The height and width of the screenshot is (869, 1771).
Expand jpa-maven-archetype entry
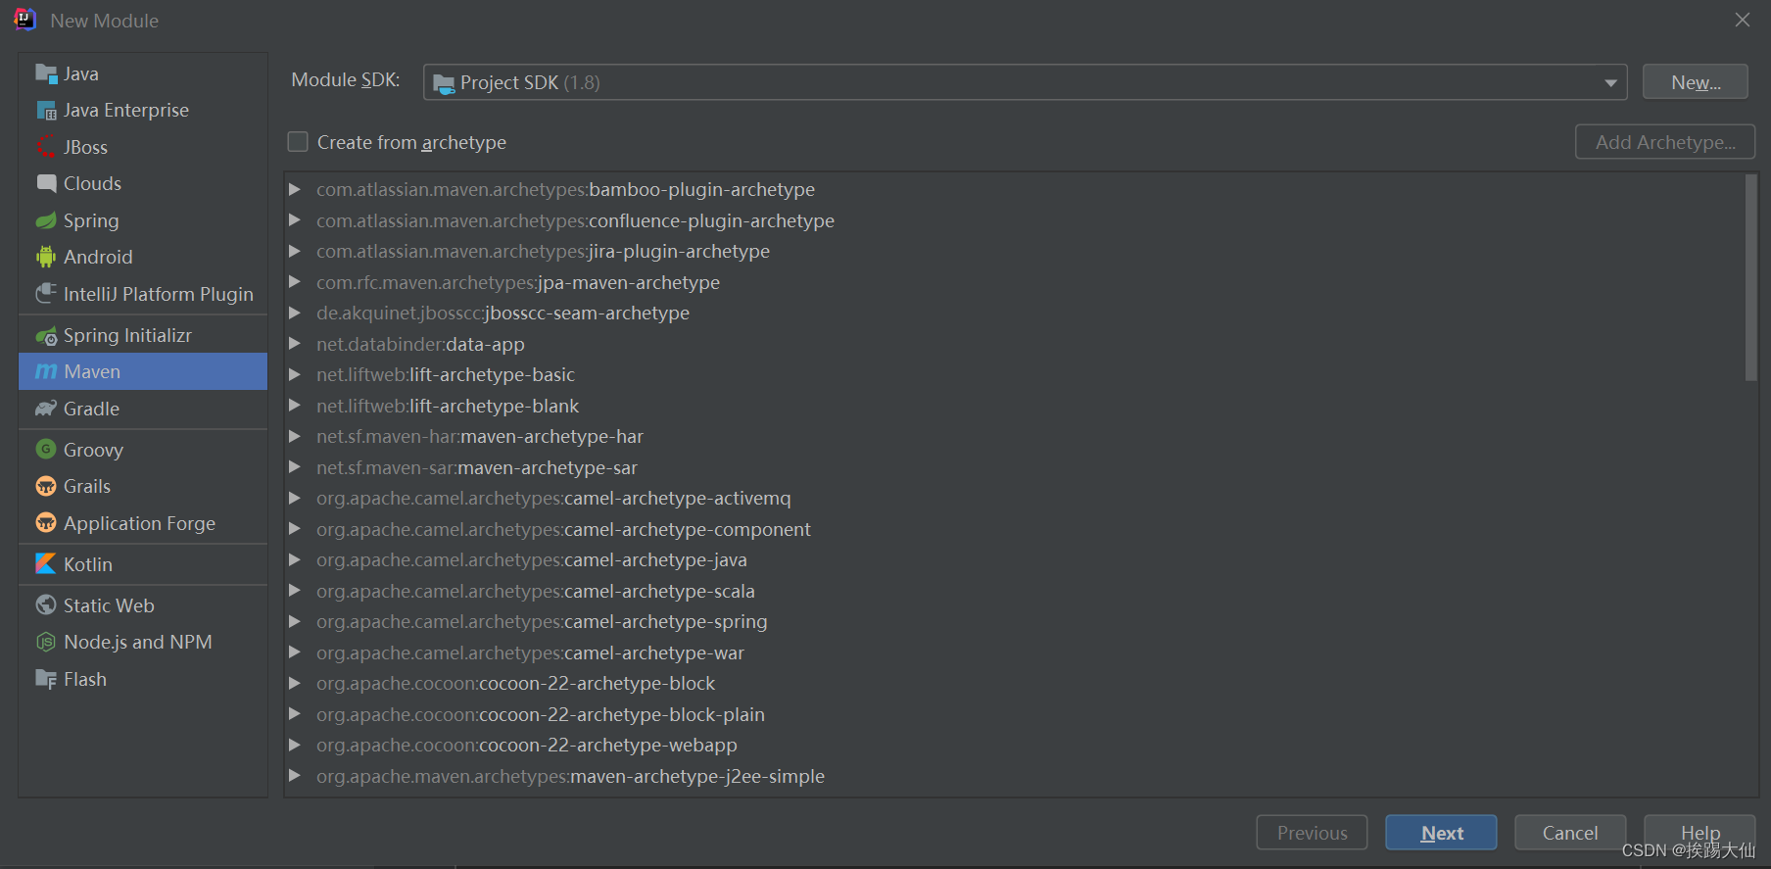click(x=294, y=282)
